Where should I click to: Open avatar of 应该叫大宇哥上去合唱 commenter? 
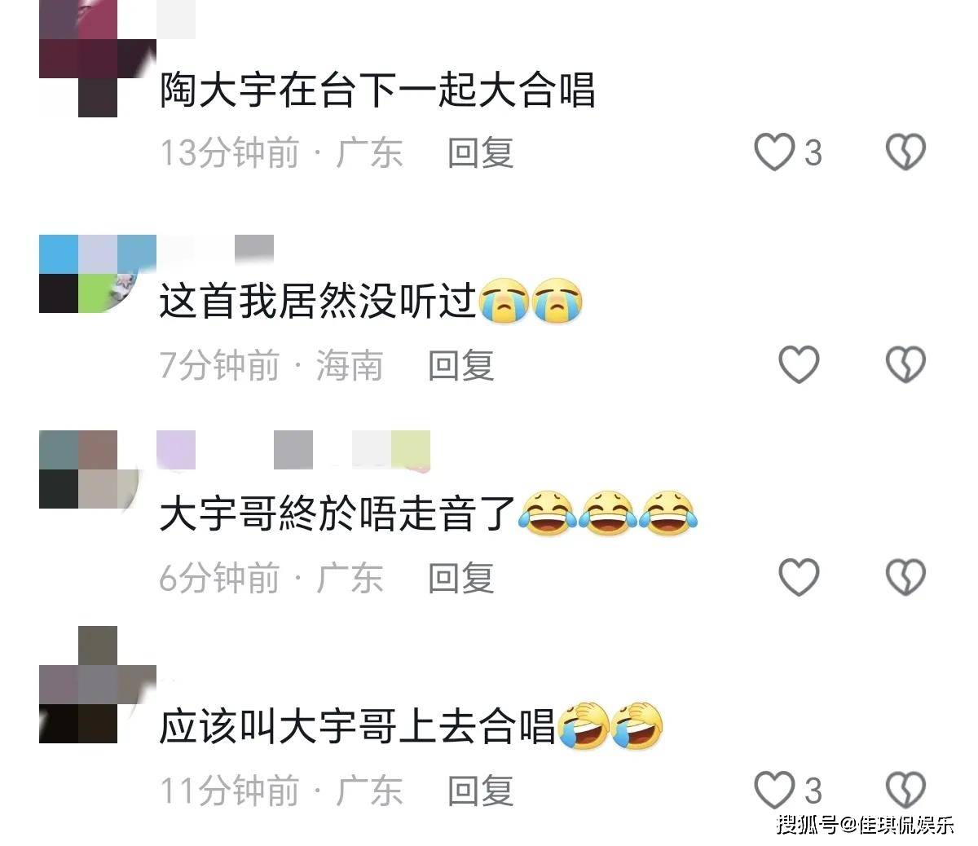pyautogui.click(x=98, y=685)
